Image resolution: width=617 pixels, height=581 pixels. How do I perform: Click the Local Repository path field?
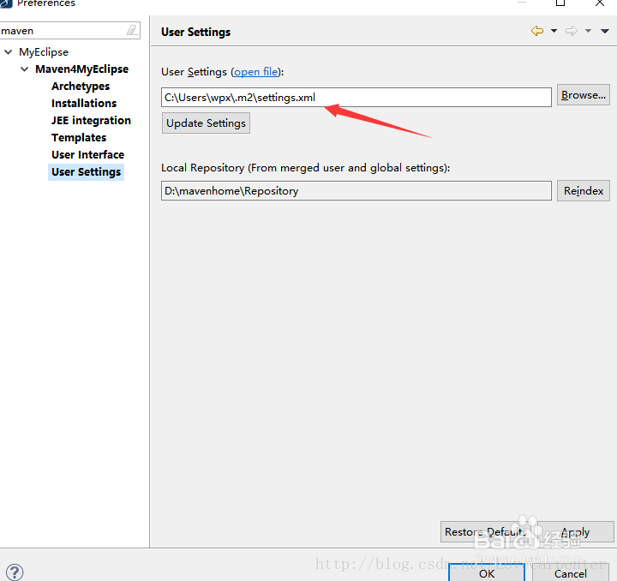pyautogui.click(x=356, y=191)
